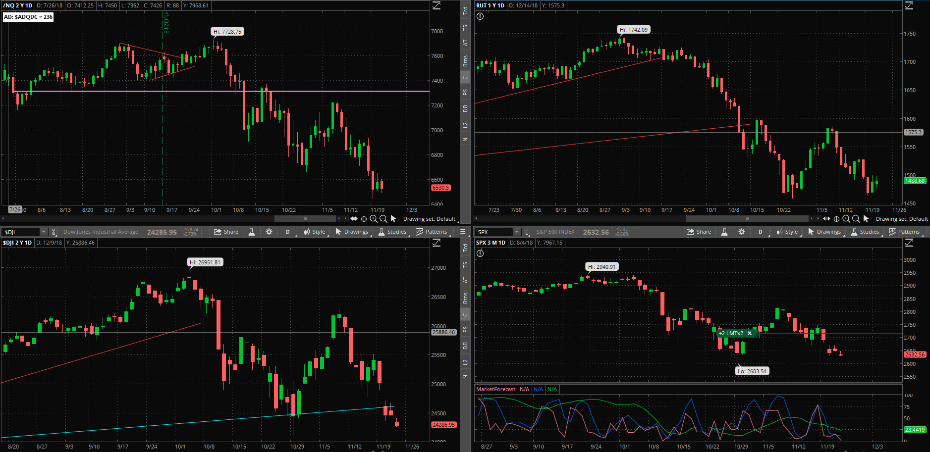Screen dimensions: 930x452
Task: Click the price-axis chart icon atop SPX chart
Action: (909, 243)
